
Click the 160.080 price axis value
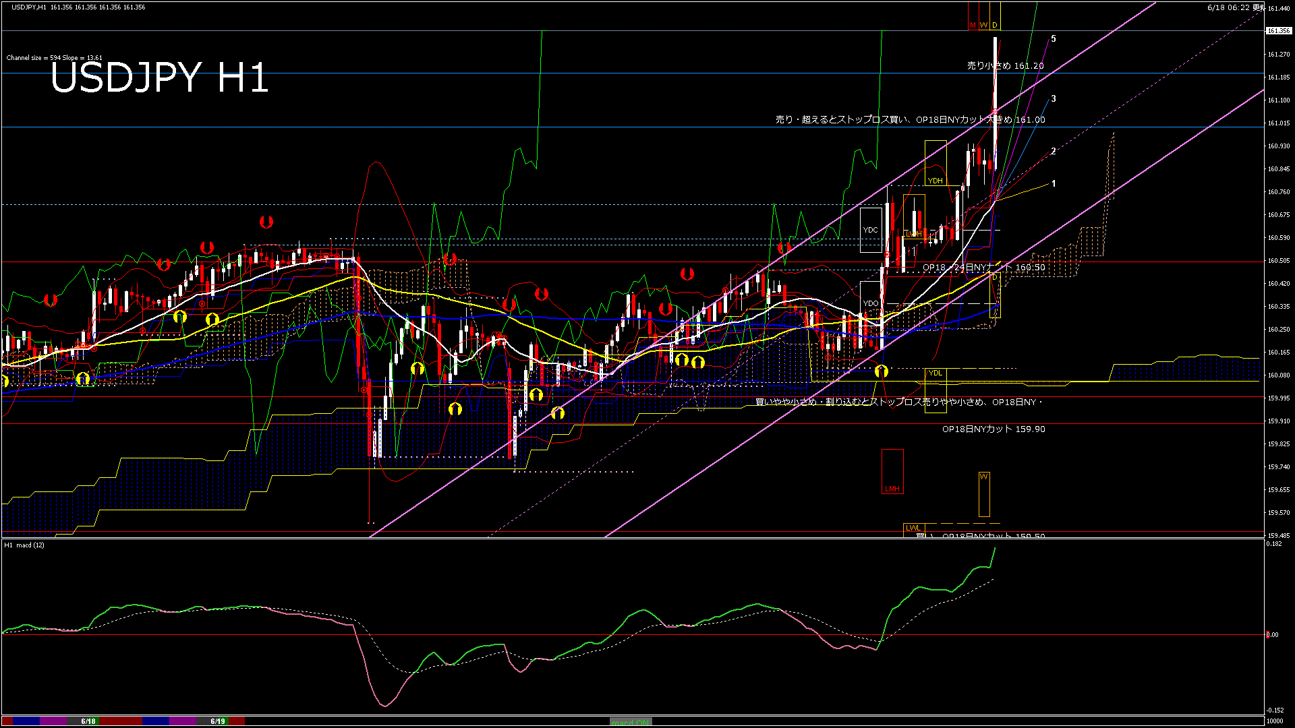coord(1279,375)
